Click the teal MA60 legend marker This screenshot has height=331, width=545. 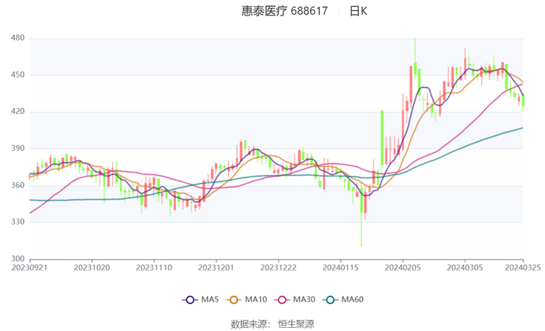(332, 300)
